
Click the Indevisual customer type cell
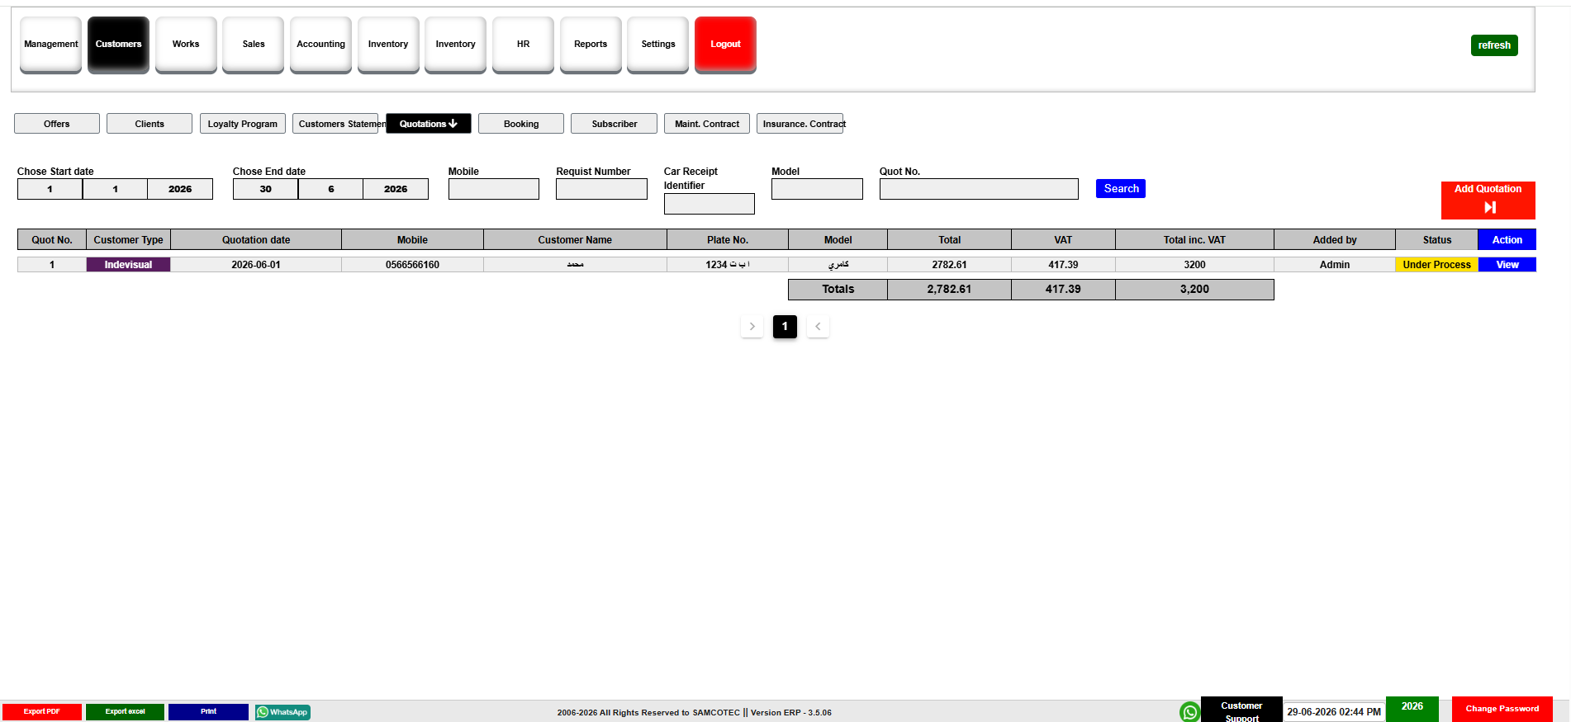pyautogui.click(x=128, y=265)
